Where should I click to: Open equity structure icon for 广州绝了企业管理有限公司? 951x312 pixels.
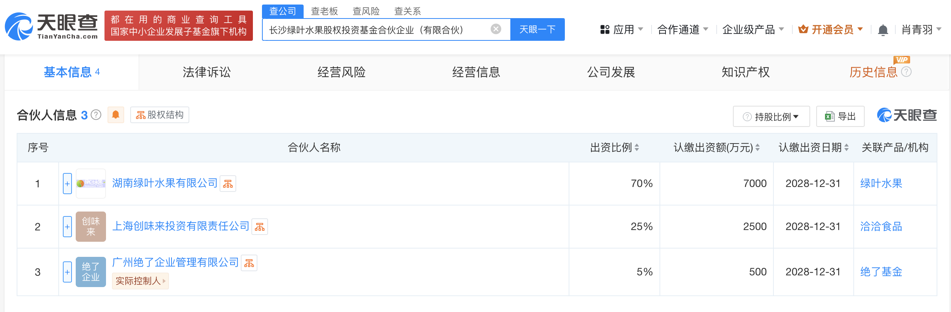249,263
